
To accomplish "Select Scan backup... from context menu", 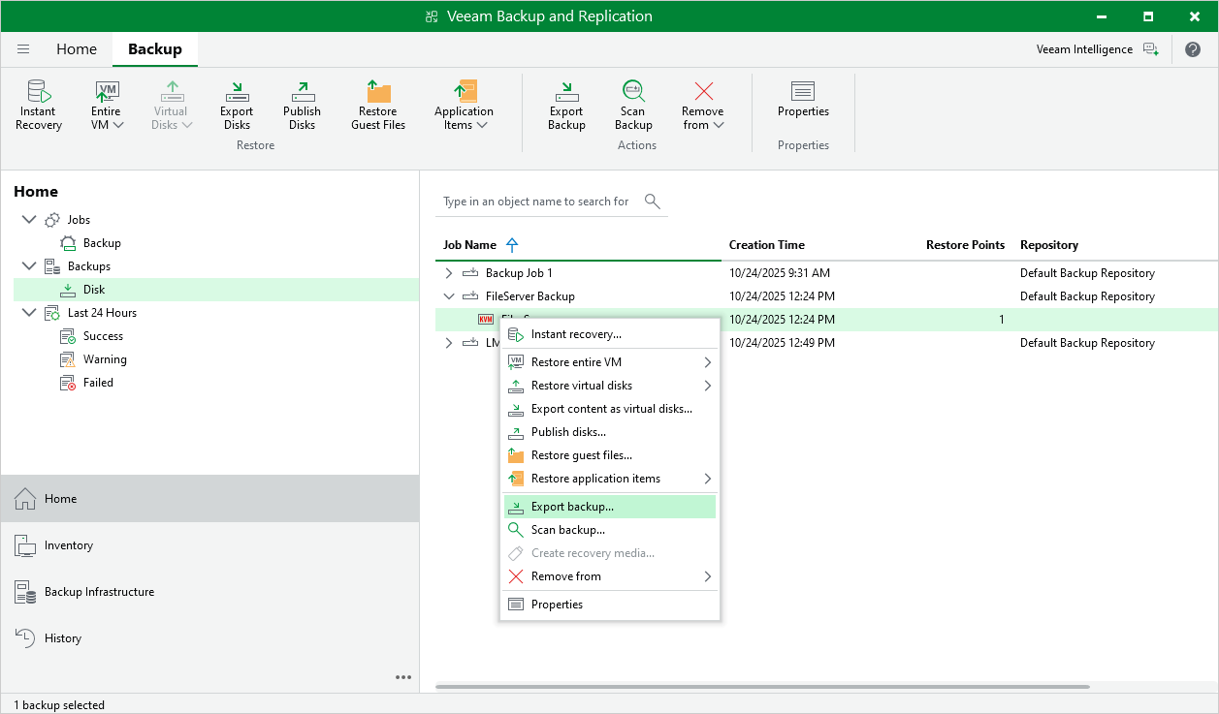I will 567,530.
